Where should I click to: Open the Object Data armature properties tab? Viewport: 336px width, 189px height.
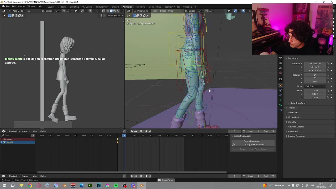tap(280, 100)
